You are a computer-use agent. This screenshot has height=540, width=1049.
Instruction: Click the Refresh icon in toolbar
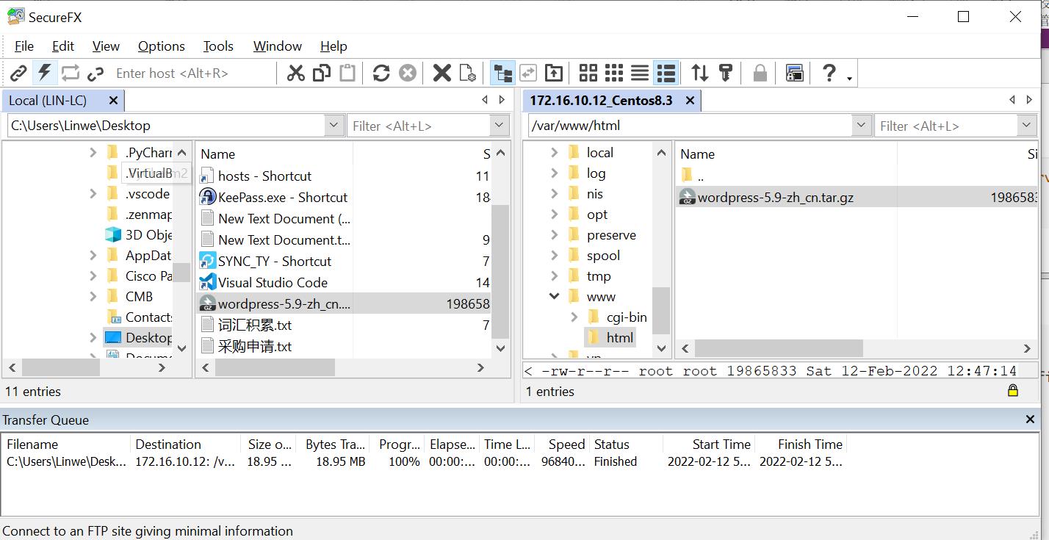pos(381,73)
